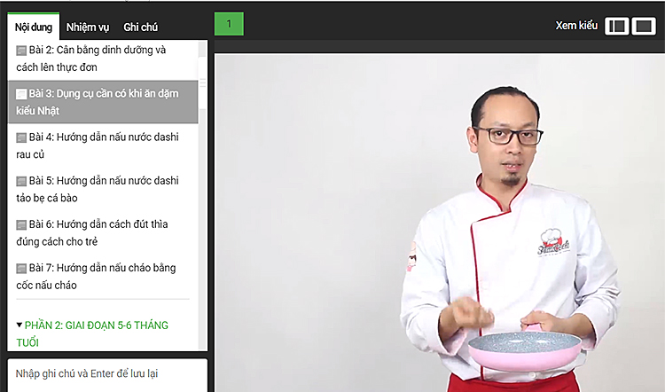Click the lesson icon beside Bài 6
The width and height of the screenshot is (665, 392).
coord(21,225)
